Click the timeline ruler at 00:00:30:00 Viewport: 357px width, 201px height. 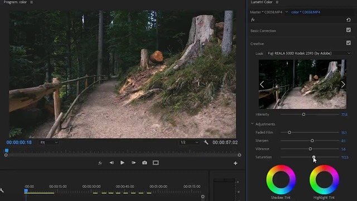(x=91, y=186)
